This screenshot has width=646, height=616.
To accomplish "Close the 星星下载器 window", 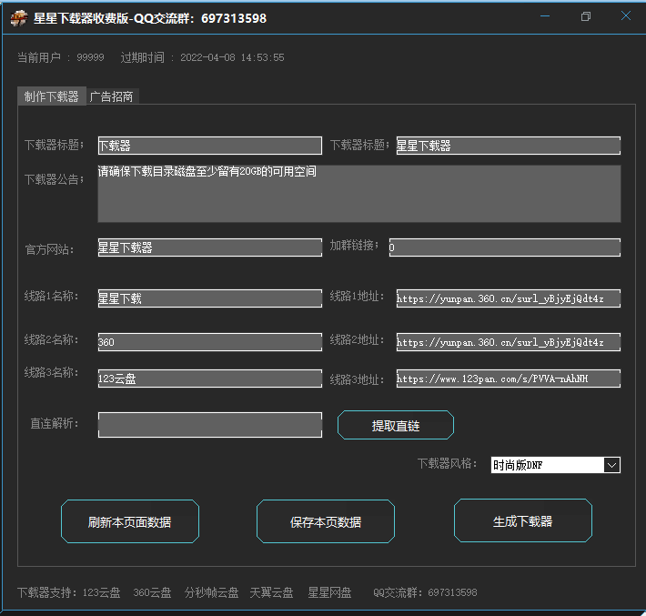I will coord(626,16).
